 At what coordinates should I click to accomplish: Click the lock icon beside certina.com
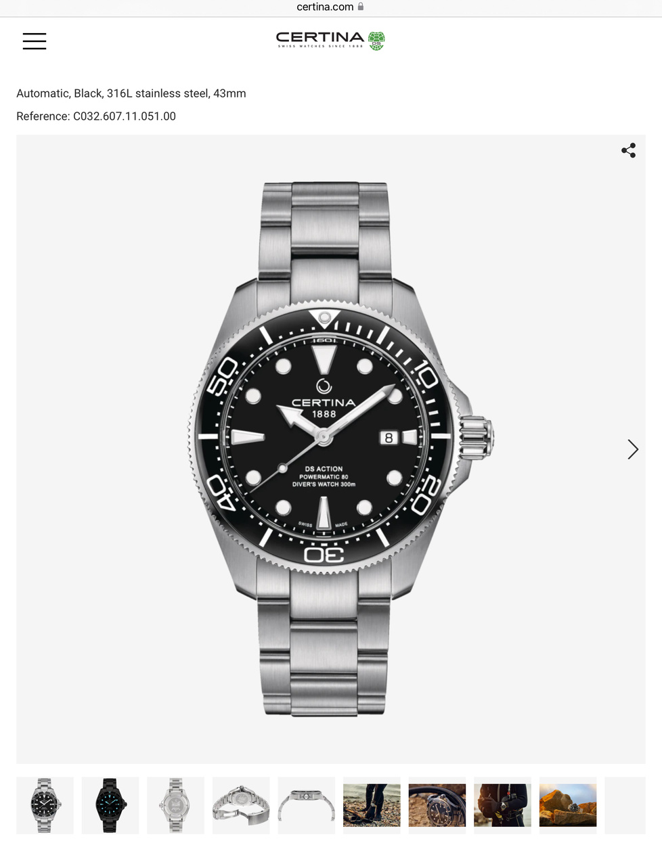tap(361, 7)
